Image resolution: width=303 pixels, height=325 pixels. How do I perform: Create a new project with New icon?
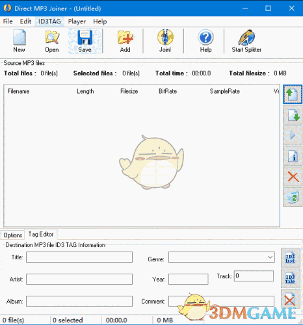click(x=19, y=41)
